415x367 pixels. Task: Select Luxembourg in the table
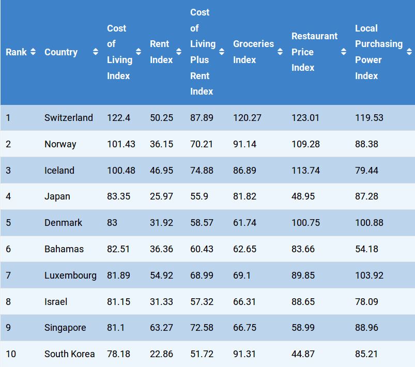point(70,276)
